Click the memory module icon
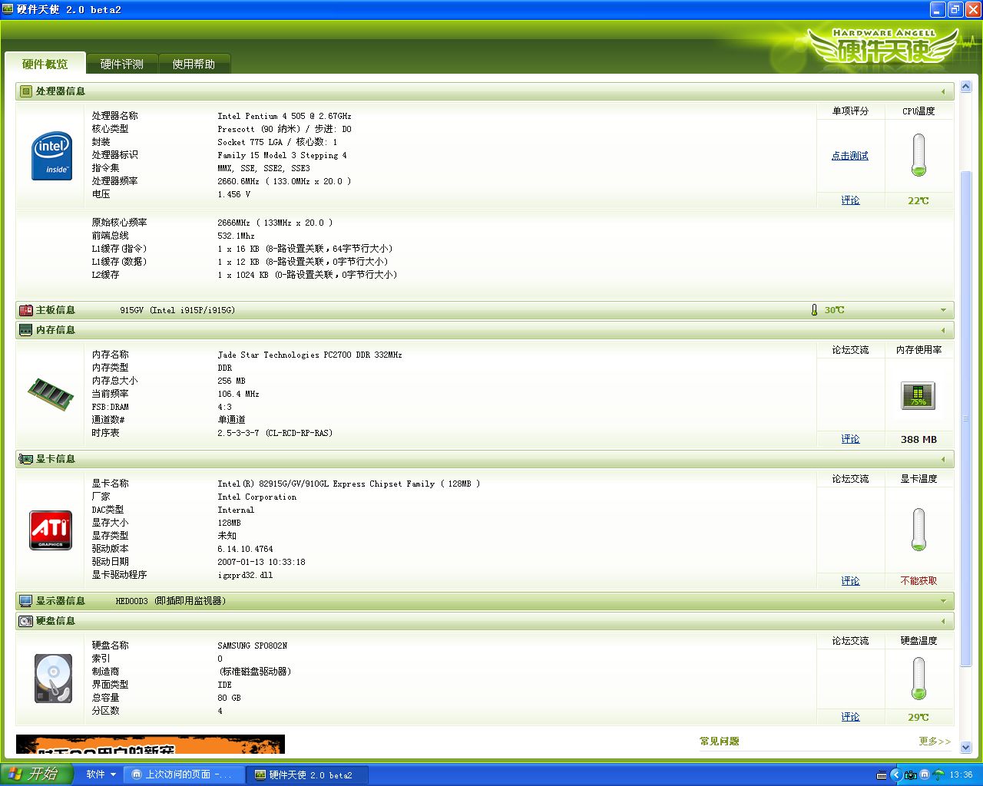Screen dimensions: 983x786 pyautogui.click(x=51, y=394)
